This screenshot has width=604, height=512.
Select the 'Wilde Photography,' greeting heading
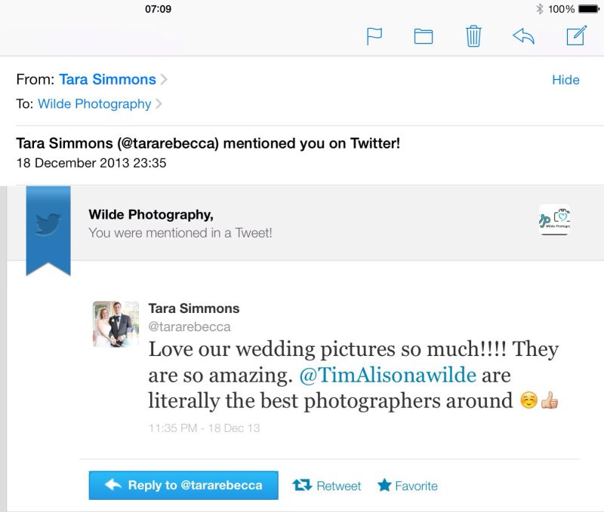[x=151, y=214]
